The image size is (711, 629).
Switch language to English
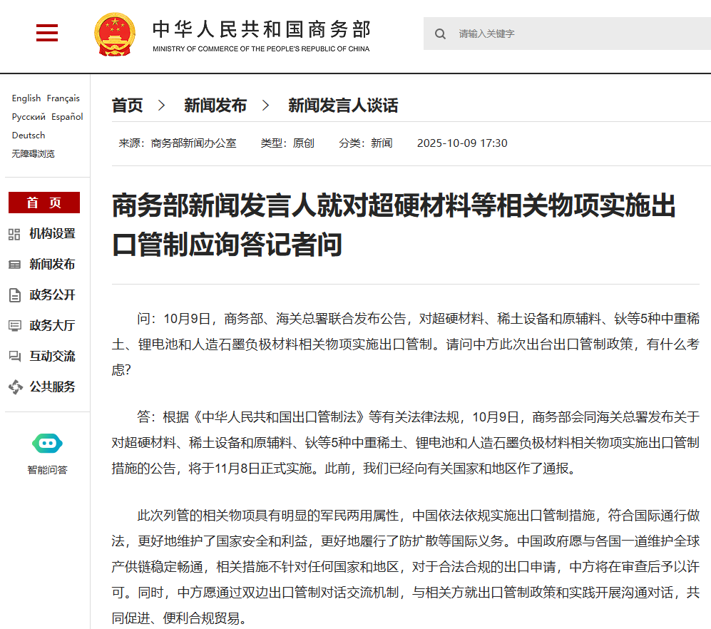pyautogui.click(x=26, y=98)
